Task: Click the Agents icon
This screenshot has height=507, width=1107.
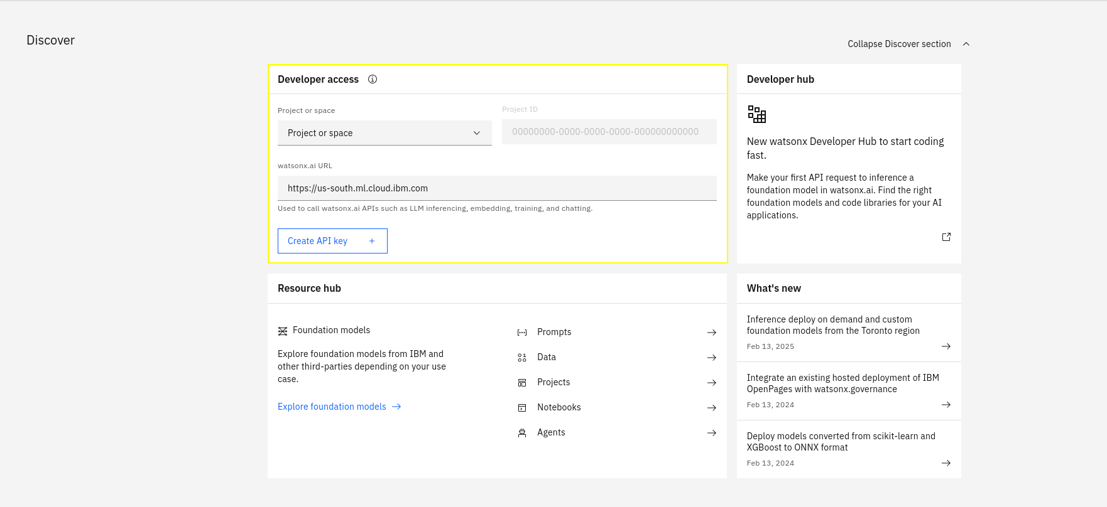Action: coord(522,433)
